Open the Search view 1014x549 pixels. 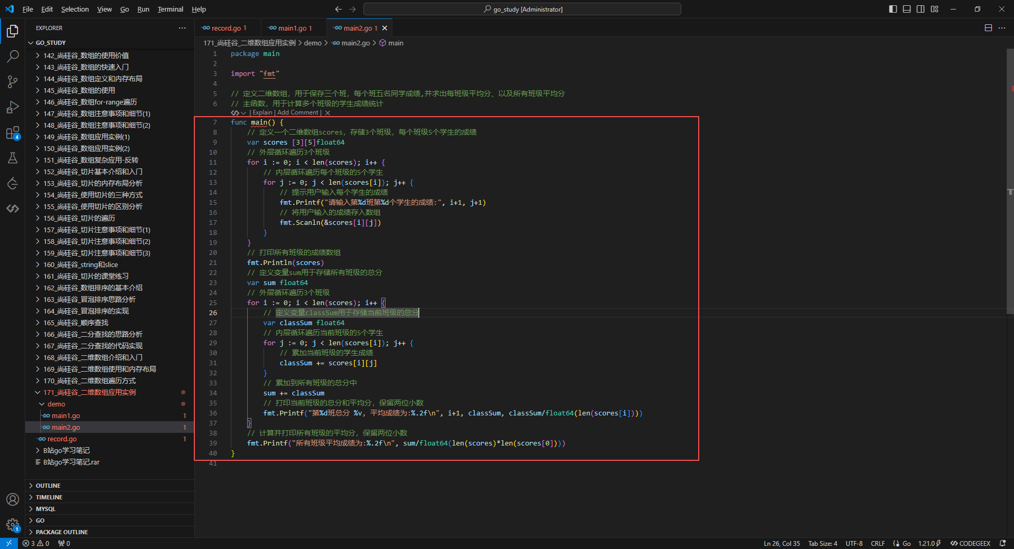point(13,56)
